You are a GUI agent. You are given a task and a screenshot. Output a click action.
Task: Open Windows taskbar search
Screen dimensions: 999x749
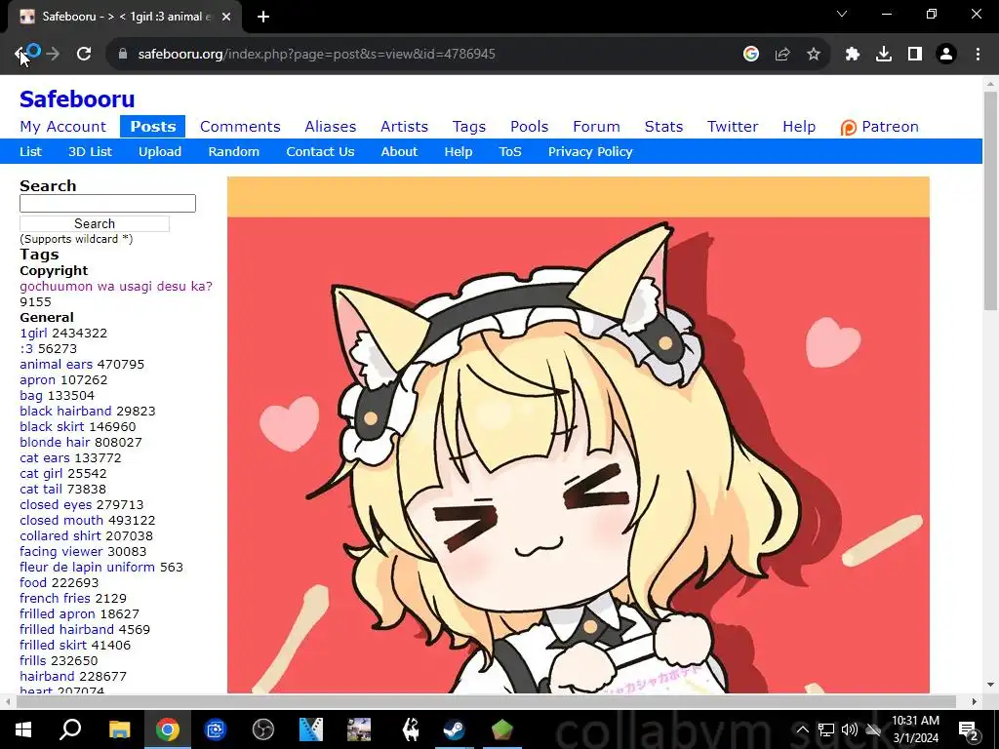(x=70, y=729)
